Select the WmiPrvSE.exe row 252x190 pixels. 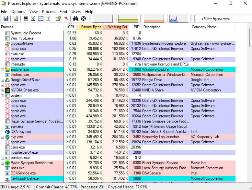click(118, 38)
